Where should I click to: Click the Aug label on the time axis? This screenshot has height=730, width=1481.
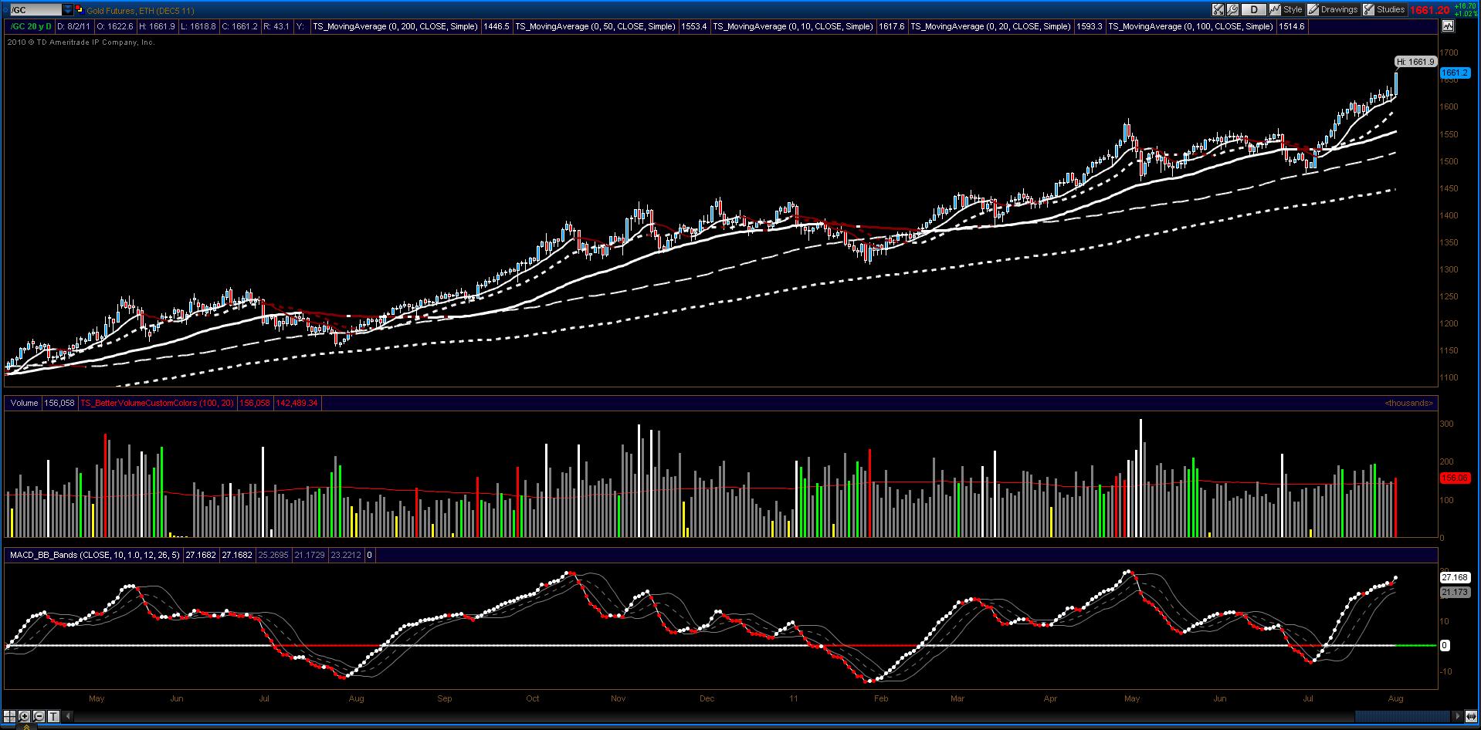pos(1395,698)
